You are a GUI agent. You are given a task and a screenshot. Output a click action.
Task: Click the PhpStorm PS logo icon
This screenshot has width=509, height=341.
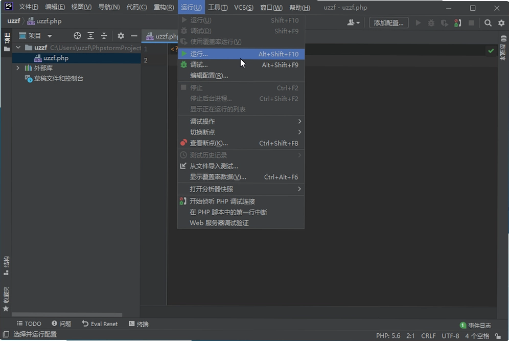(9, 7)
